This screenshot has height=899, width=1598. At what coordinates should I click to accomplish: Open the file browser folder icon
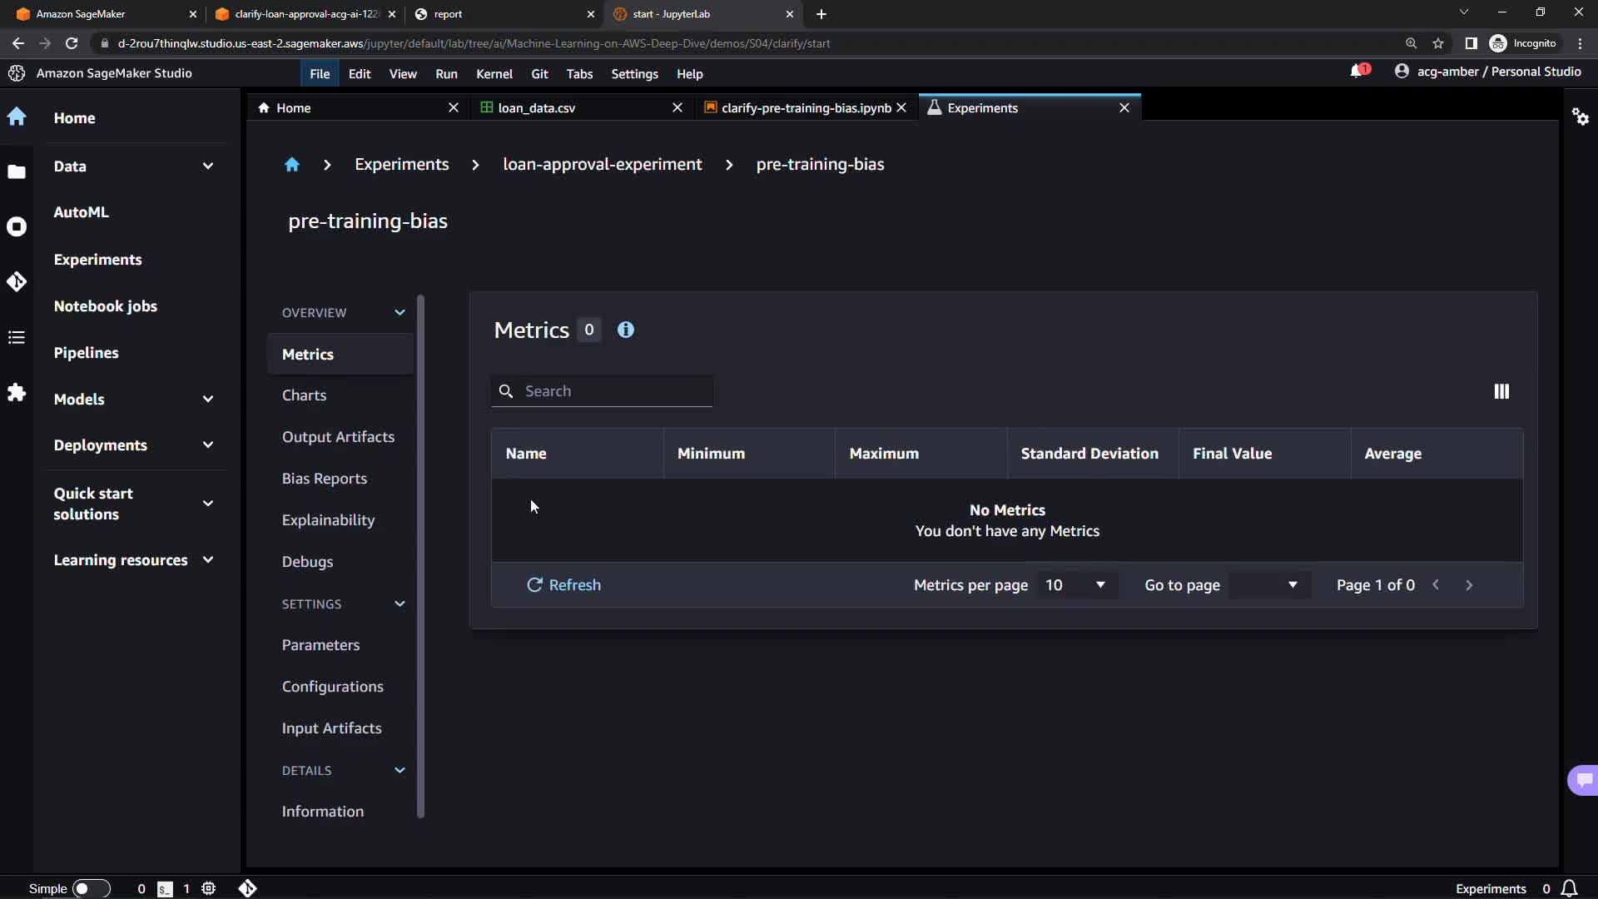click(x=17, y=172)
